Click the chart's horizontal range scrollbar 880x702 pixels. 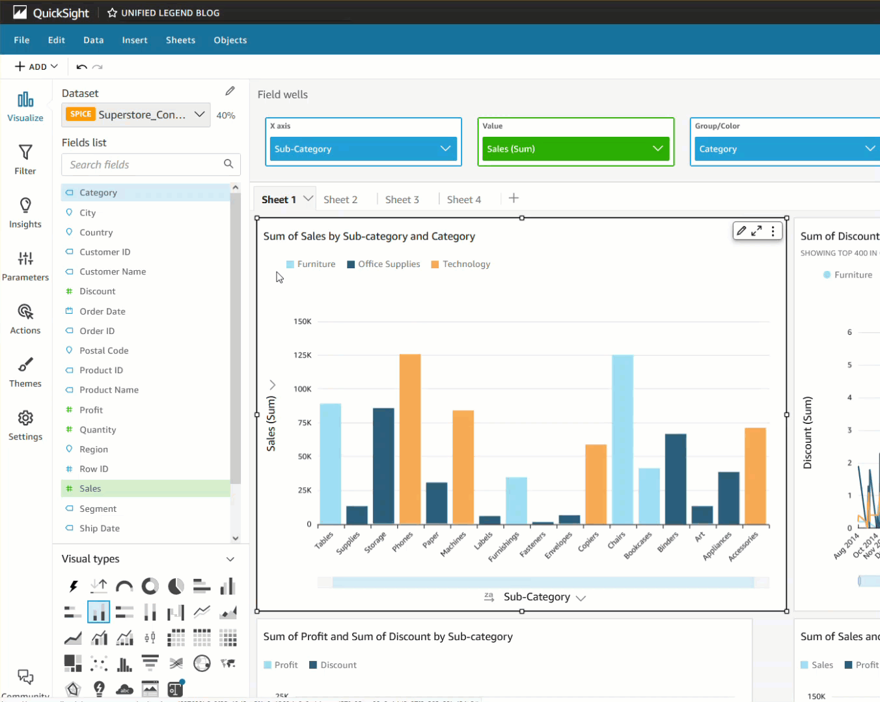[543, 582]
